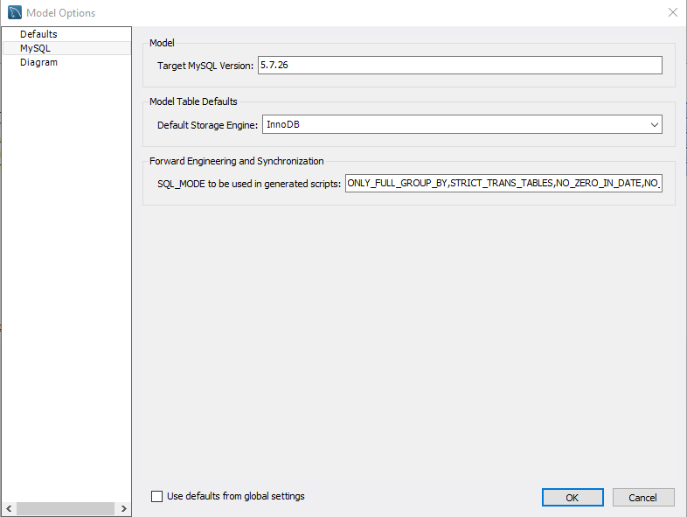Click the Model Table Defaults heading
The width and height of the screenshot is (687, 517).
pos(193,101)
